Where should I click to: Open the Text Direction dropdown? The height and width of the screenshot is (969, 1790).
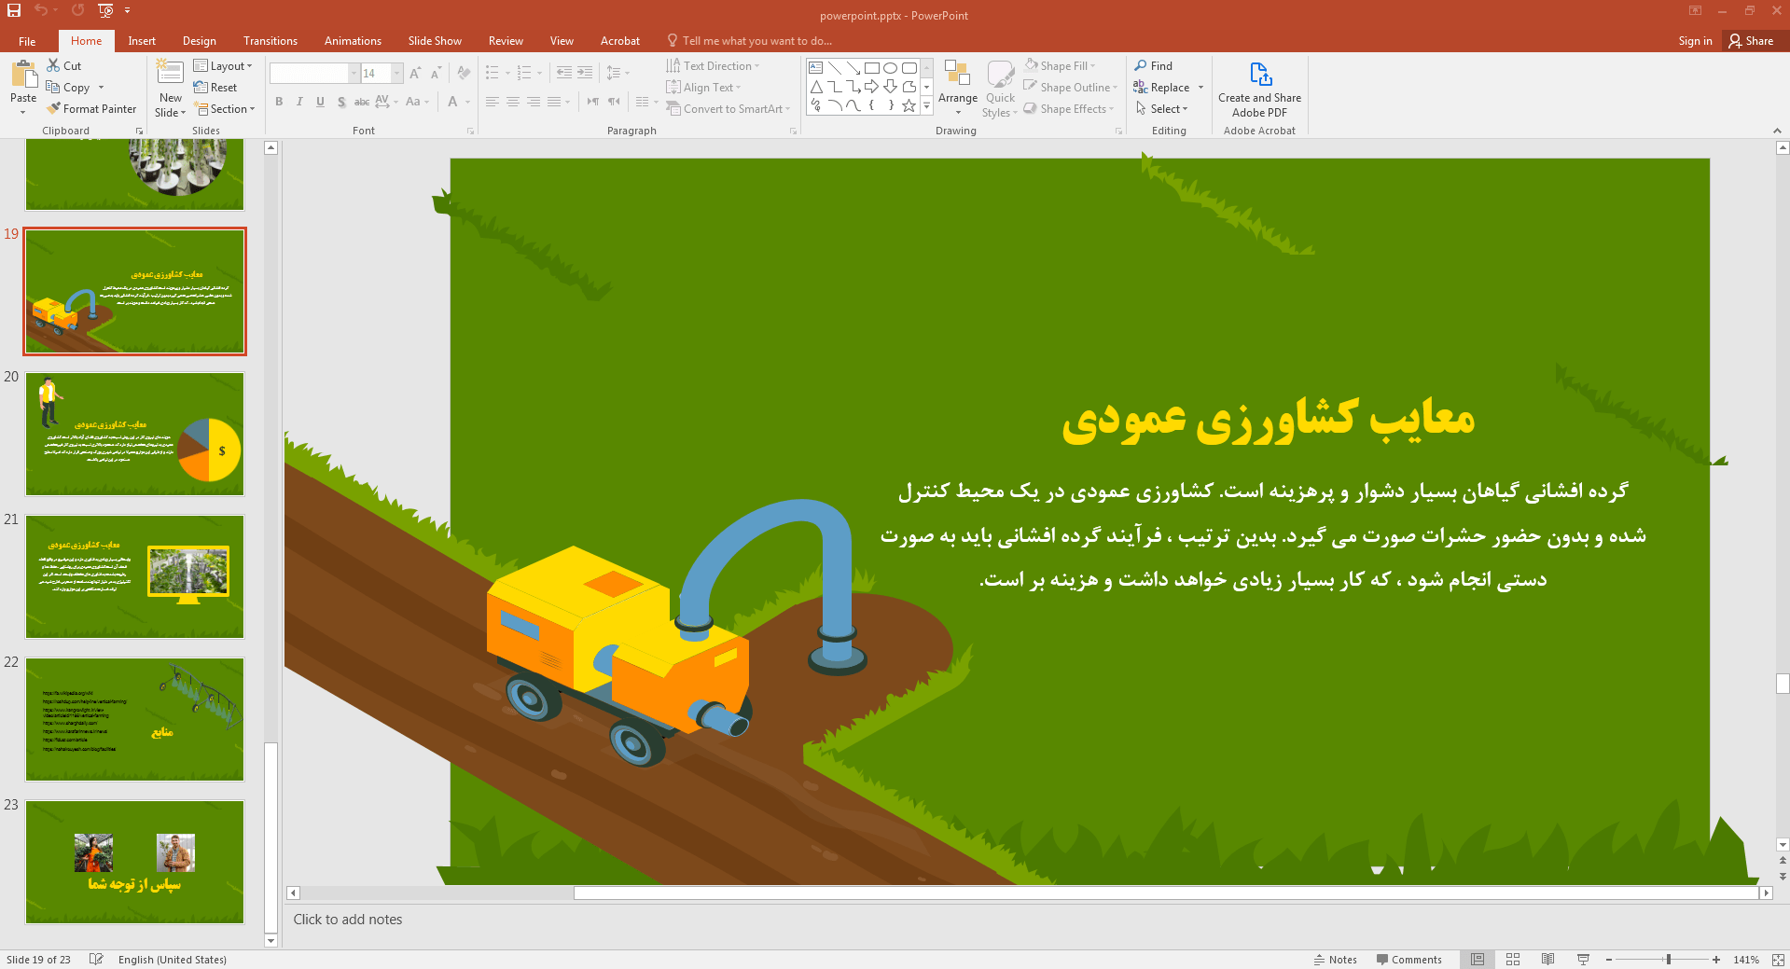713,66
